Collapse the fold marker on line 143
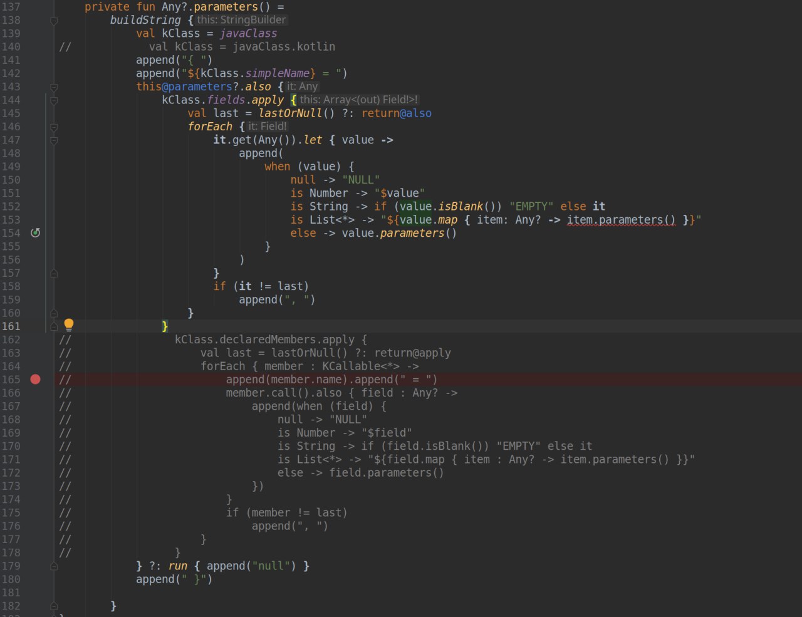 pos(54,87)
